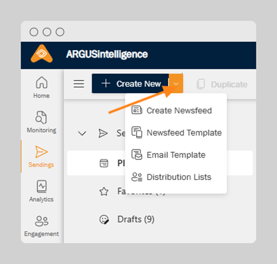Click the first window control circle
Image resolution: width=277 pixels, height=264 pixels.
pos(34,32)
